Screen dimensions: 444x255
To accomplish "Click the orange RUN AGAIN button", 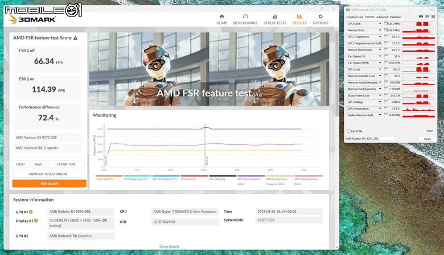I will (49, 183).
